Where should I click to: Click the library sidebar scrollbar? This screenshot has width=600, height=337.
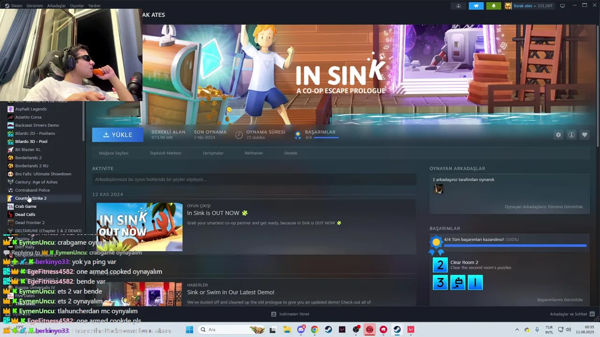(x=83, y=122)
